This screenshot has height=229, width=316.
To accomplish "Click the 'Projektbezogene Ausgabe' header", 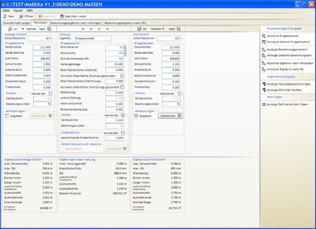I will tap(284, 28).
